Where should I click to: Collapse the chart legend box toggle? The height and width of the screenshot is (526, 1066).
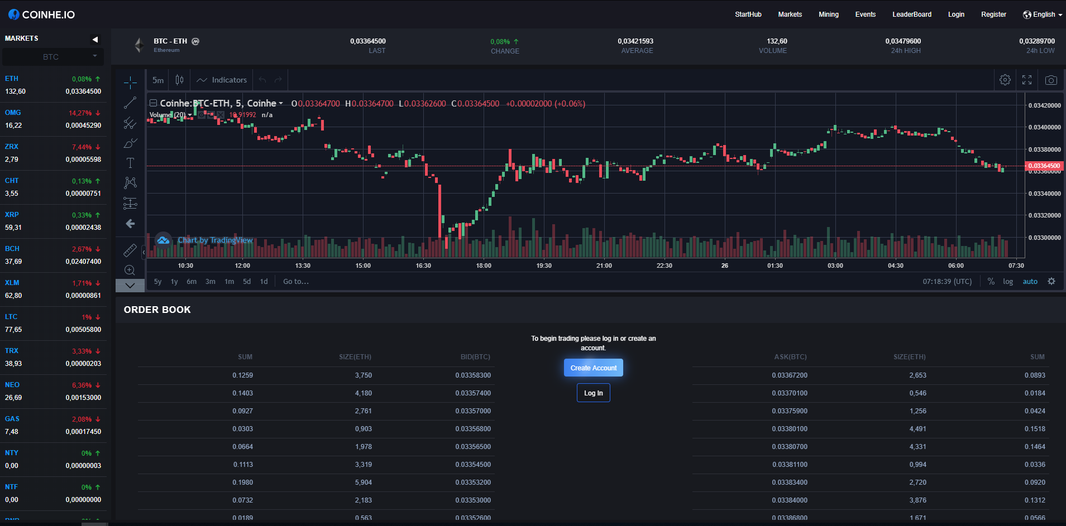pos(153,103)
